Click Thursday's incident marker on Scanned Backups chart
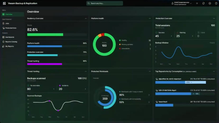 point(58,110)
